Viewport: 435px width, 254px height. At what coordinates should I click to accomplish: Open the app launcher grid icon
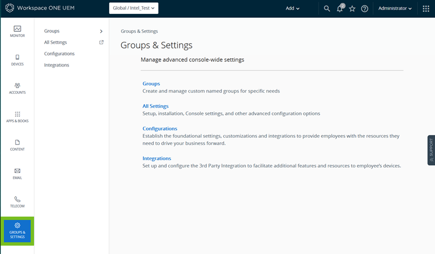(x=426, y=8)
